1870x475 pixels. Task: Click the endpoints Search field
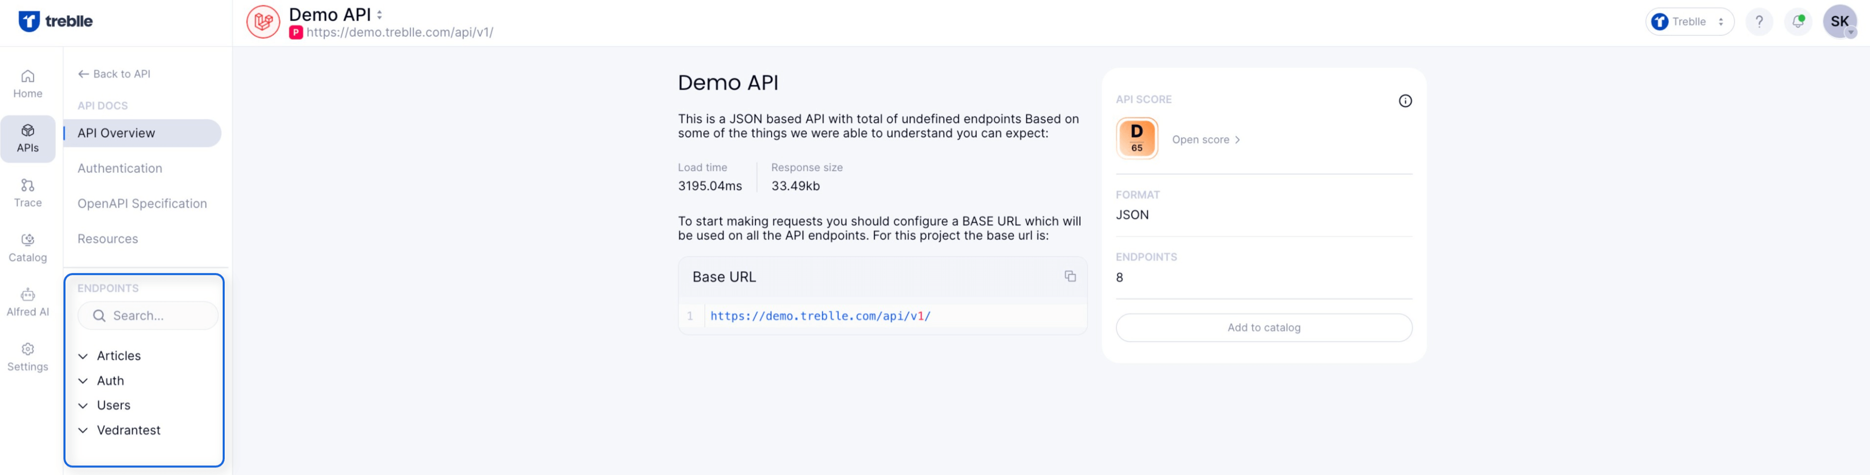tap(148, 316)
